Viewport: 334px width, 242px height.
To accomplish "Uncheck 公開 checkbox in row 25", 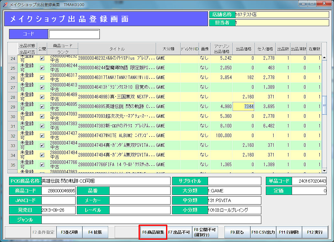I will click(42, 68).
